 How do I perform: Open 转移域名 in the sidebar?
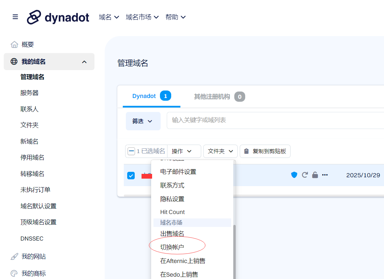[x=32, y=174]
